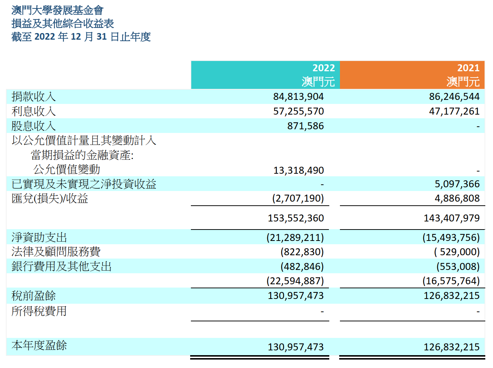Click the value 4,886,808
Image resolution: width=493 pixels, height=368 pixels.
457,198
